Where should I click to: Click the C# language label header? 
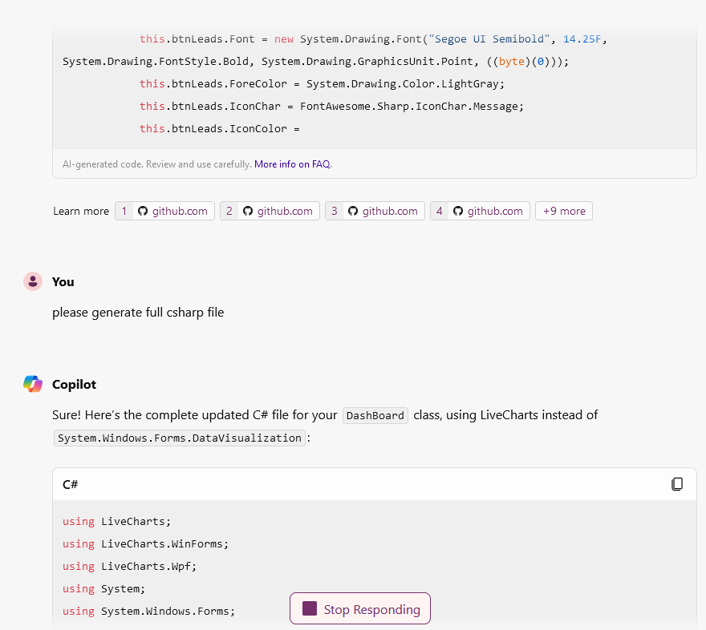pos(71,484)
